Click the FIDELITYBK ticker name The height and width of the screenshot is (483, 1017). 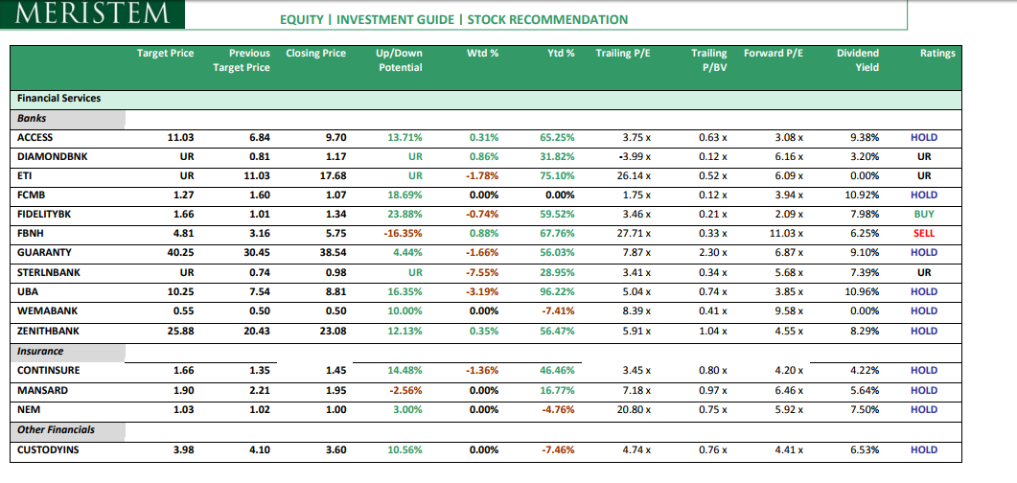coord(44,215)
